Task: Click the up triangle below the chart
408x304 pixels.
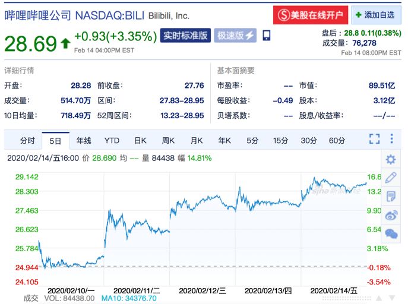Action: (x=379, y=298)
